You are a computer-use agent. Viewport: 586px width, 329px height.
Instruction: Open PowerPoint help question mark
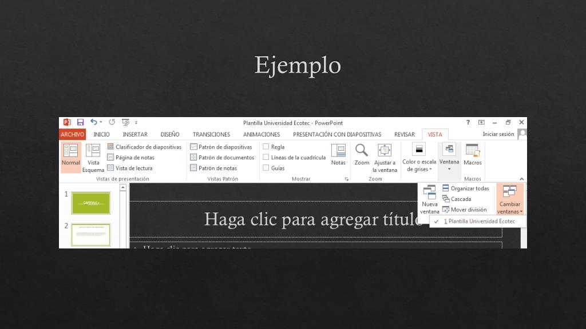pos(468,122)
